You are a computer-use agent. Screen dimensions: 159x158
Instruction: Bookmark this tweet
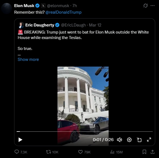point(144,152)
